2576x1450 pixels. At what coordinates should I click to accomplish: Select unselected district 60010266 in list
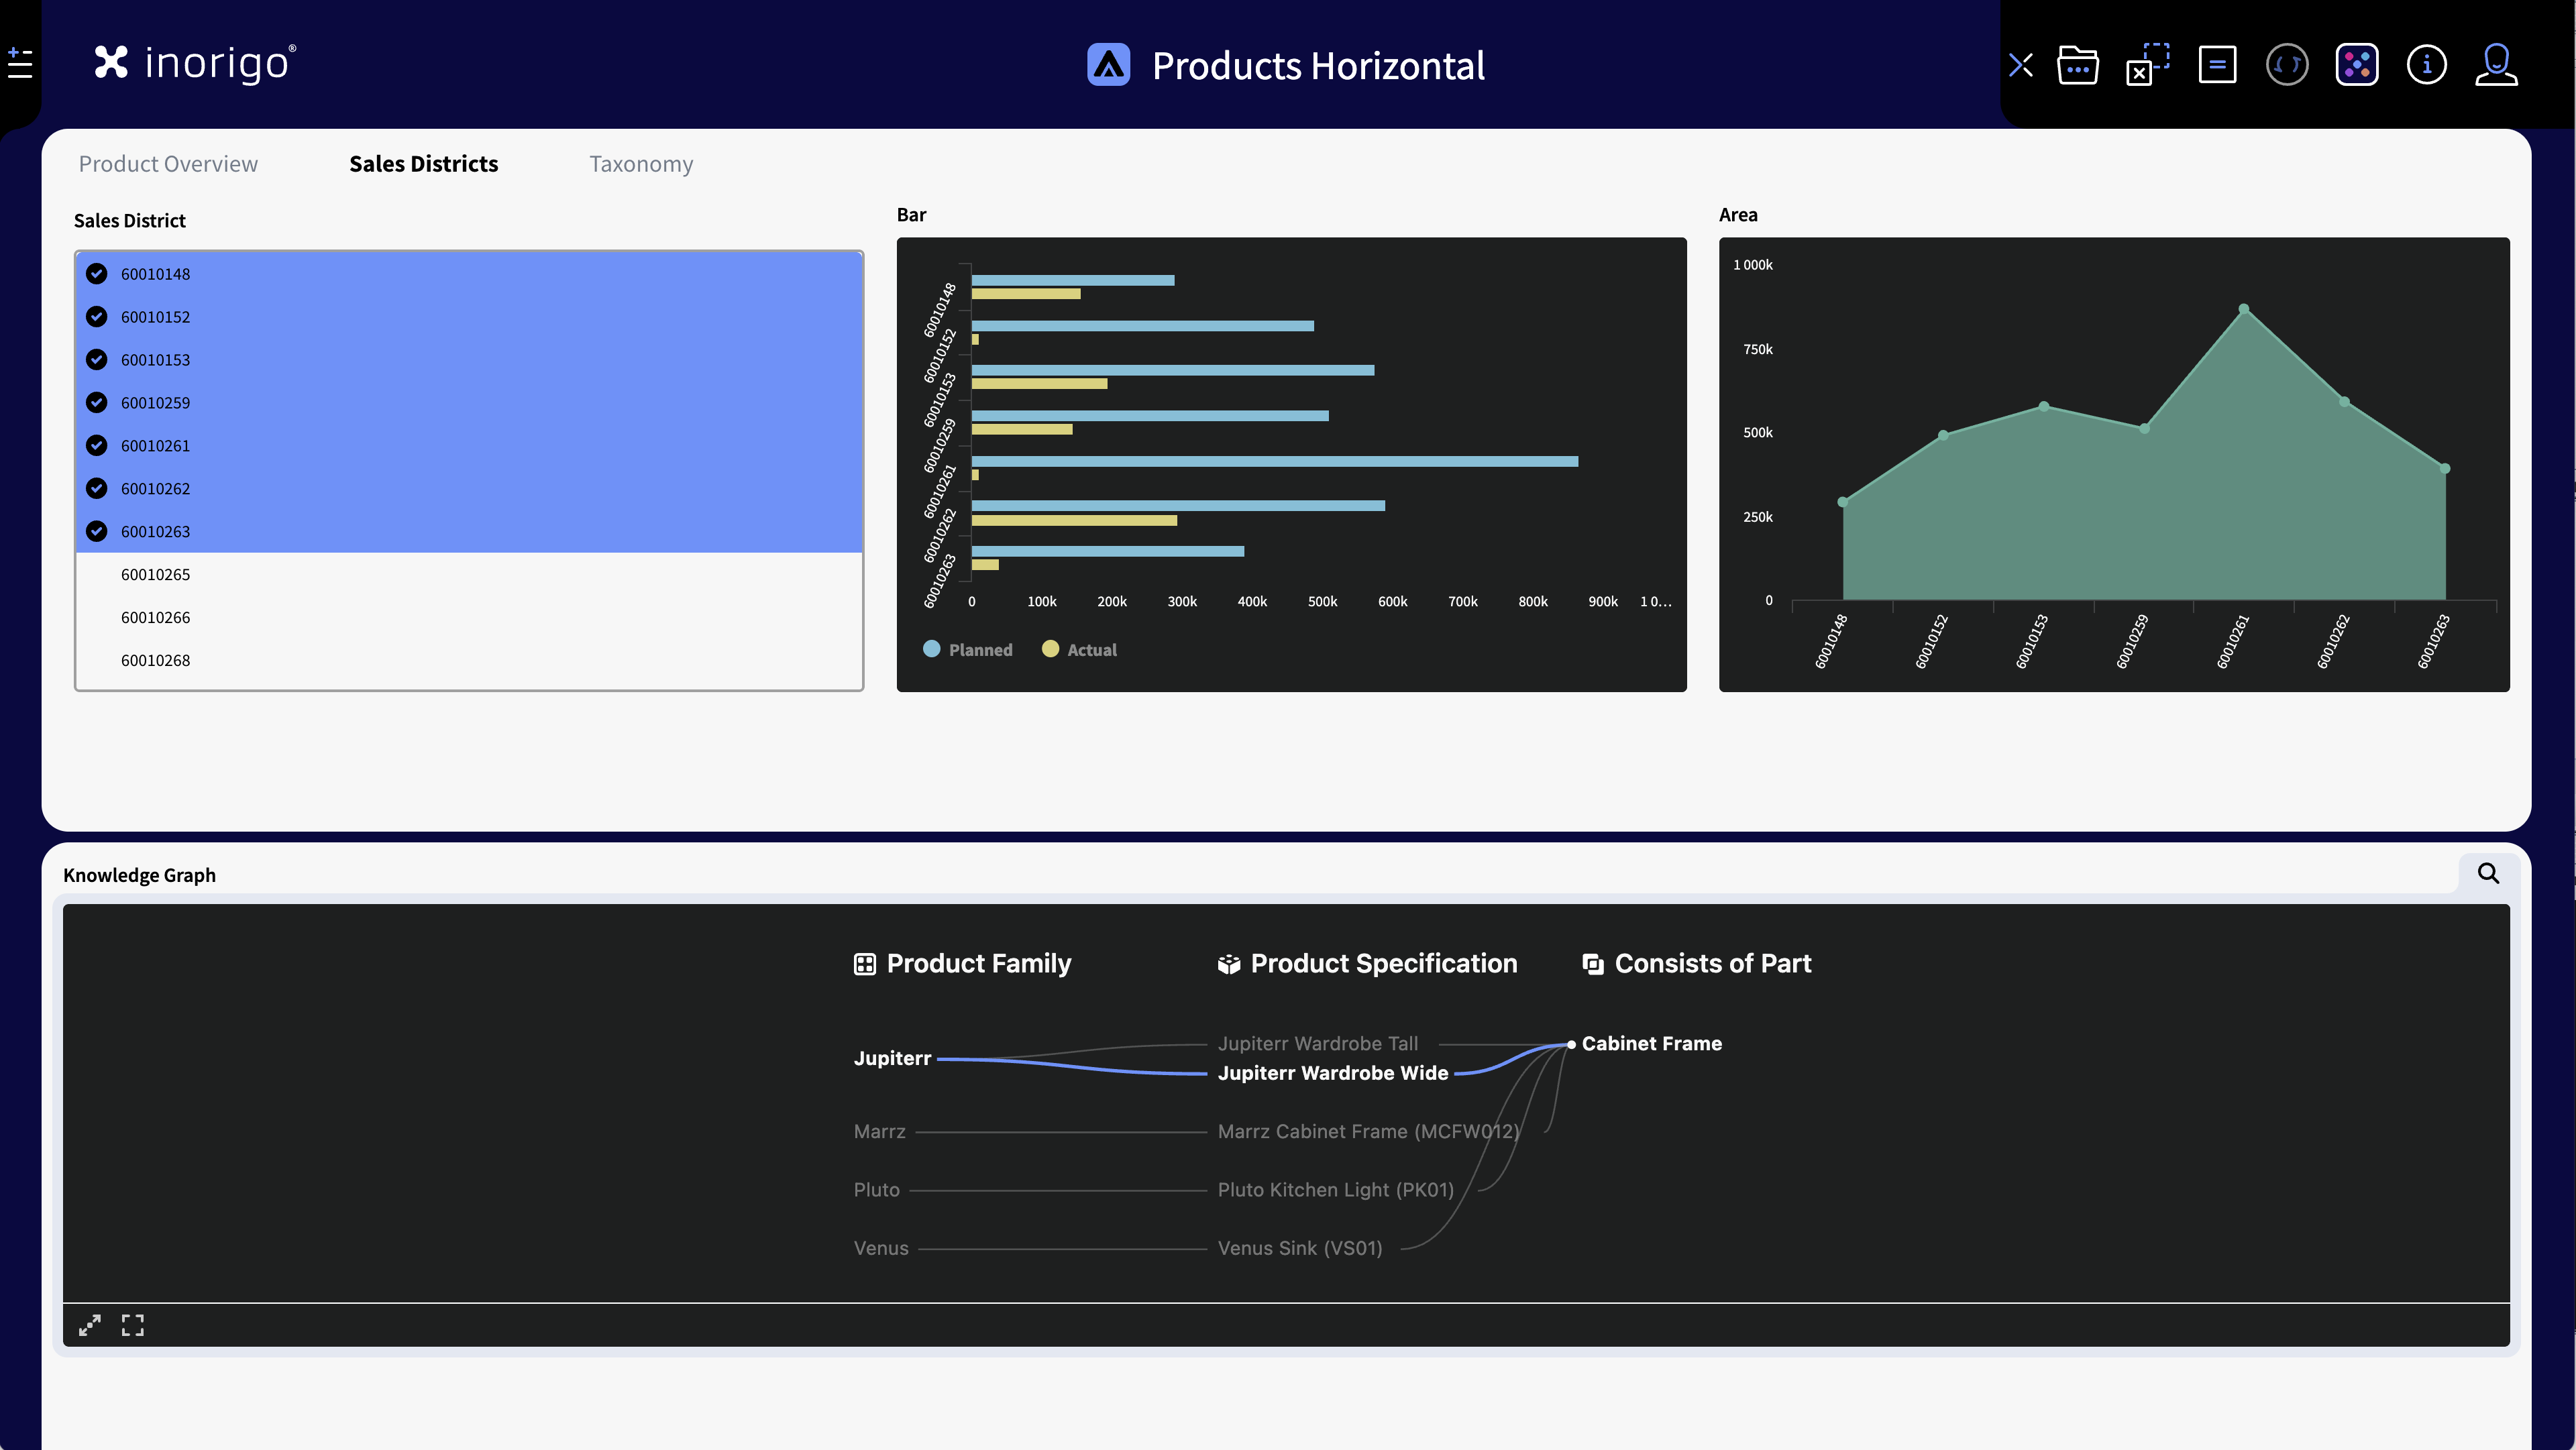pyautogui.click(x=155, y=618)
